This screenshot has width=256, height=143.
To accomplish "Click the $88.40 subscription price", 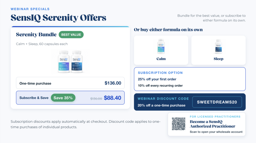I will click(x=112, y=98).
